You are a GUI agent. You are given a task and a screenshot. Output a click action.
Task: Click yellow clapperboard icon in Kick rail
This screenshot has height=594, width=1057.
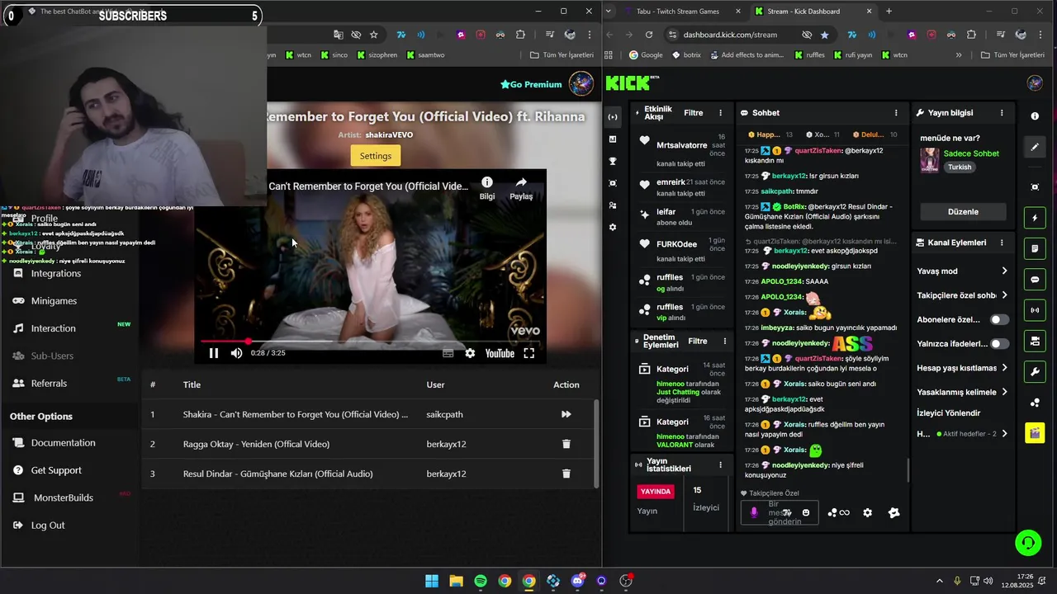pos(1035,433)
